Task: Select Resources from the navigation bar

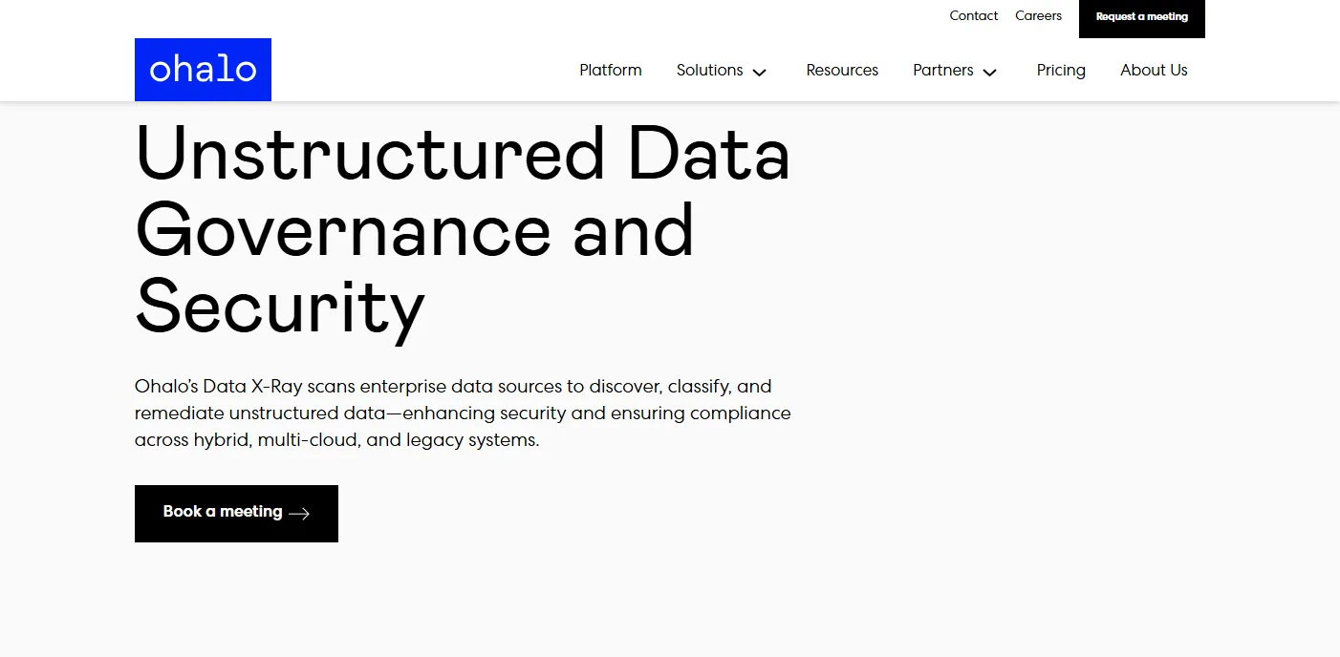Action: [x=842, y=70]
